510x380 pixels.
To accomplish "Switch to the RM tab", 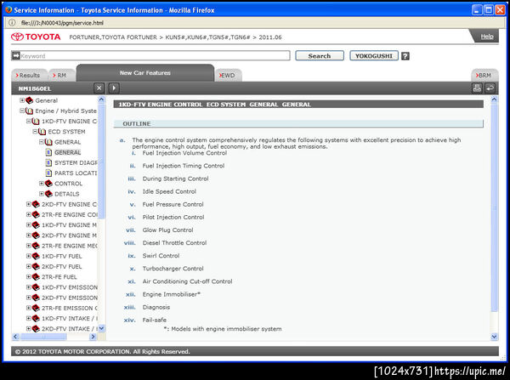I will click(61, 75).
